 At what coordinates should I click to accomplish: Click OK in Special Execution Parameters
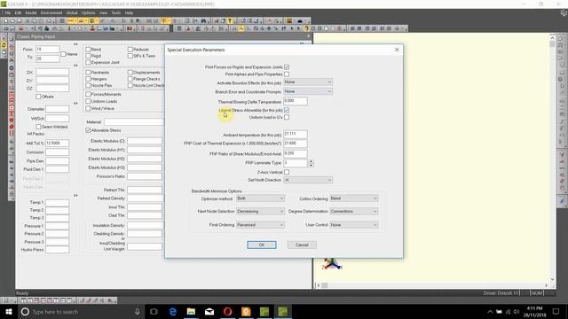[262, 245]
